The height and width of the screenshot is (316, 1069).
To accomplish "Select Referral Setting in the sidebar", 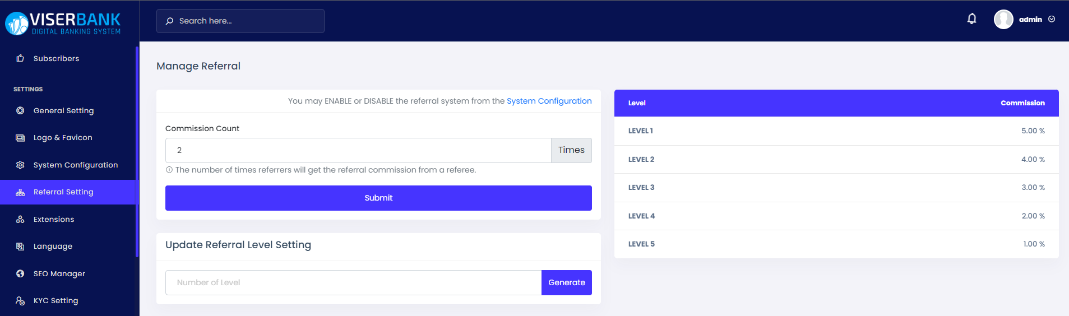I will 63,192.
